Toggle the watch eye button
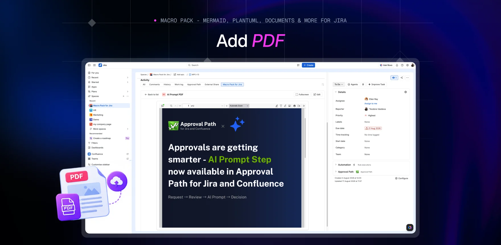 394,77
